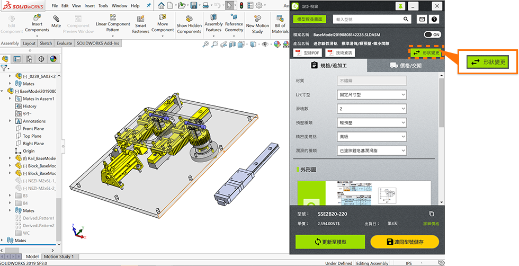Viewport: 519px width, 266px height.
Task: Click the 連同型號儲存 button
Action: point(405,242)
